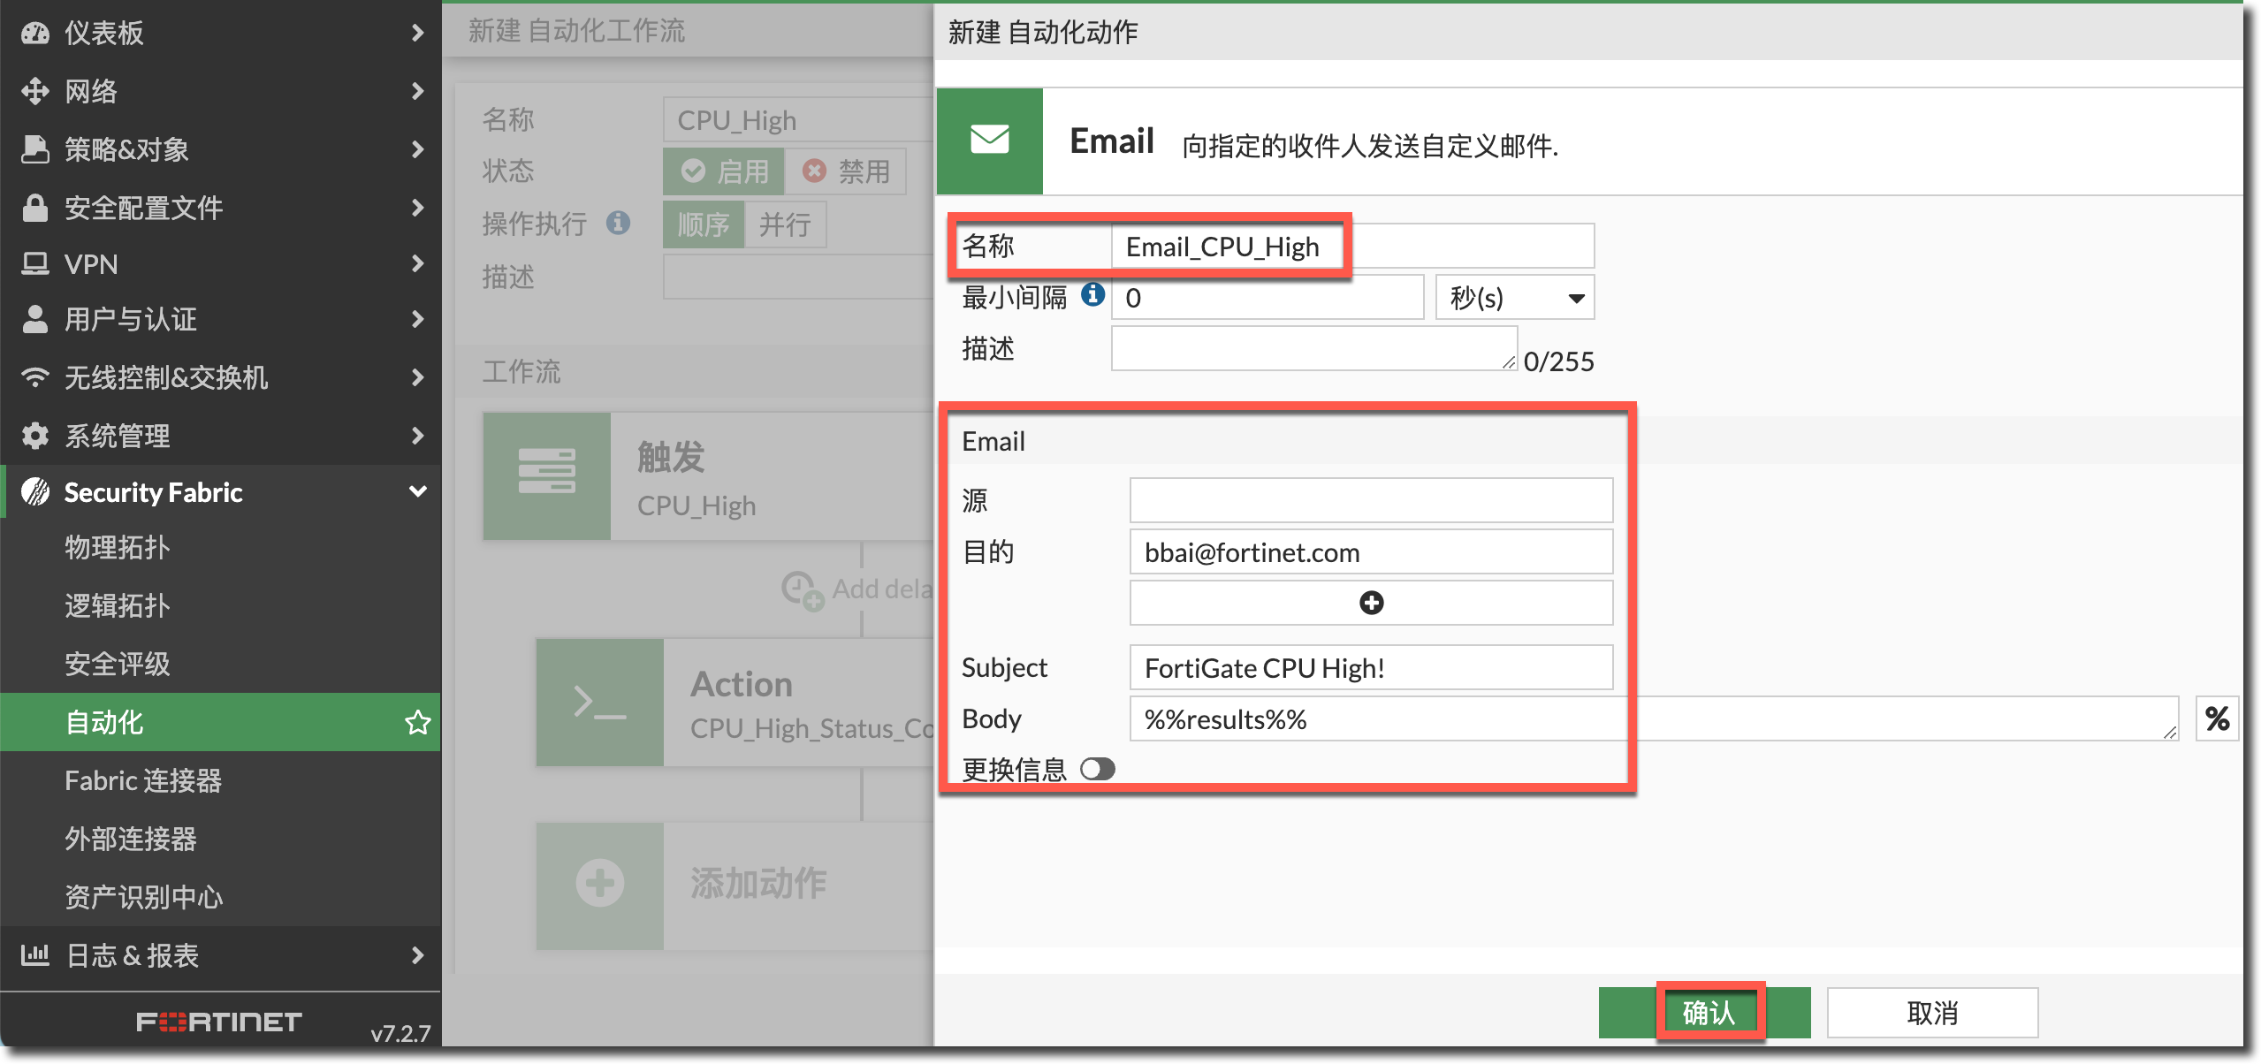Select 并行 execution mode
Viewport: 2261px width, 1064px height.
pyautogui.click(x=785, y=224)
